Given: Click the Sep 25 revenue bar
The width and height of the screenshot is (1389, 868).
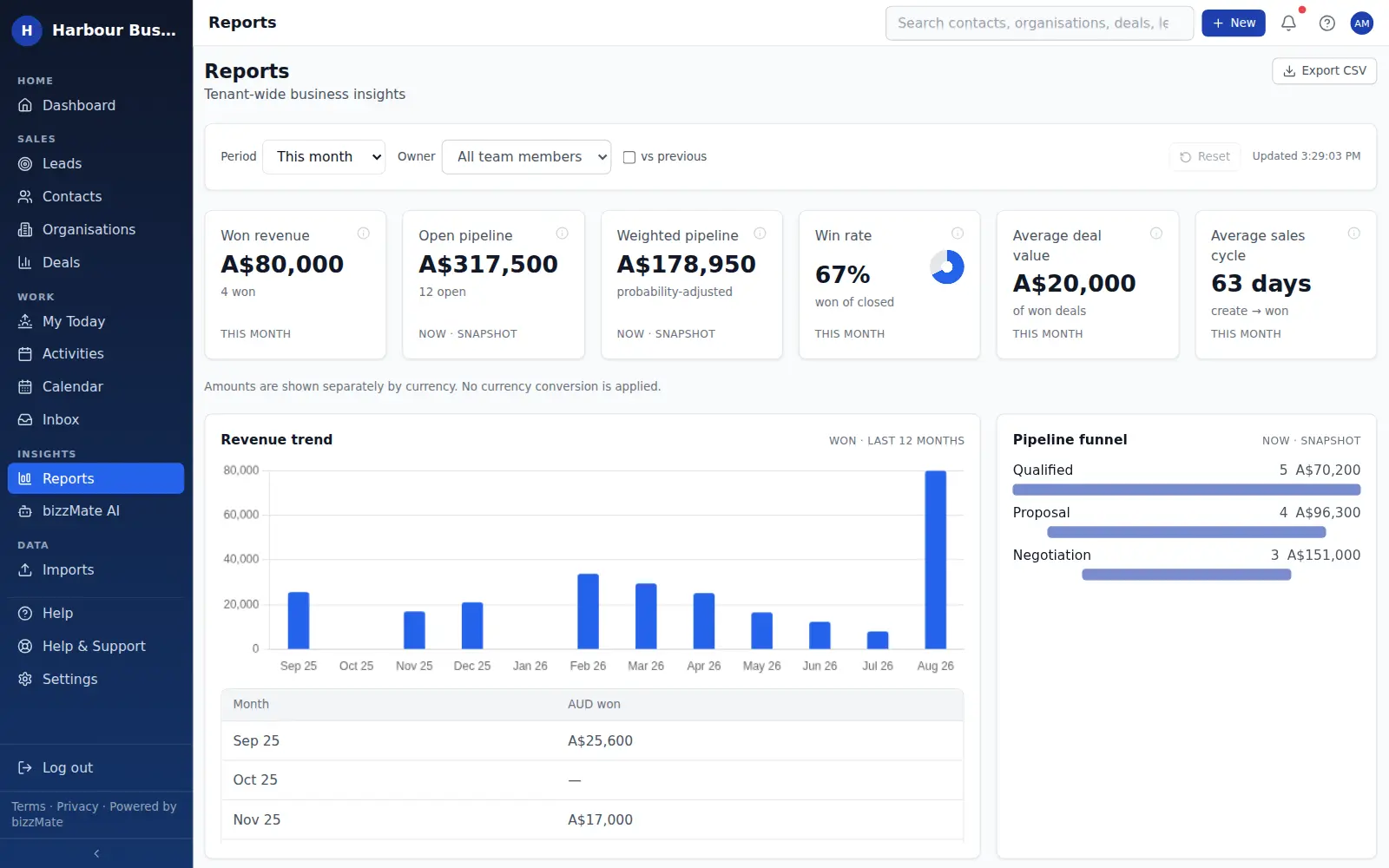Looking at the screenshot, I should click(x=298, y=620).
